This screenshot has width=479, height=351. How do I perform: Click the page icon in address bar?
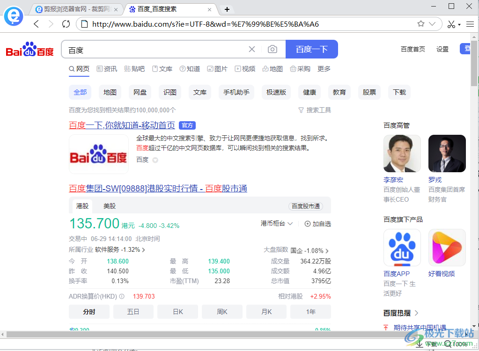85,24
